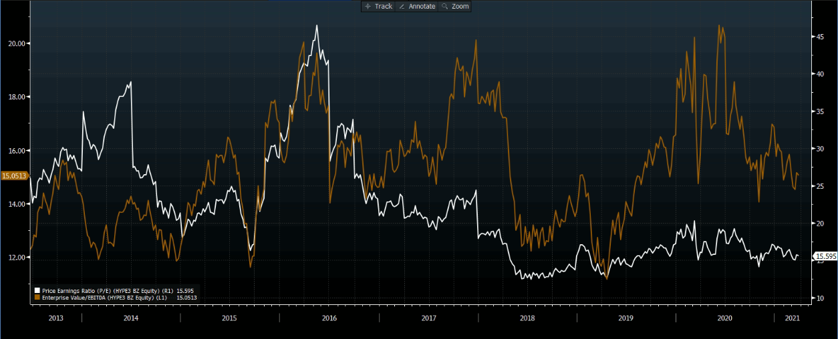Click the 2013 label on the time axis
Image resolution: width=838 pixels, height=339 pixels.
point(56,318)
